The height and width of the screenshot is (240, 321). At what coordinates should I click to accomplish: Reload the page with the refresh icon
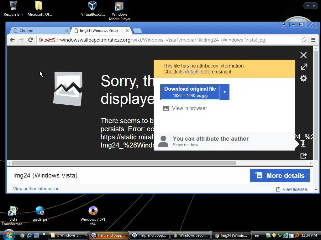[30, 40]
